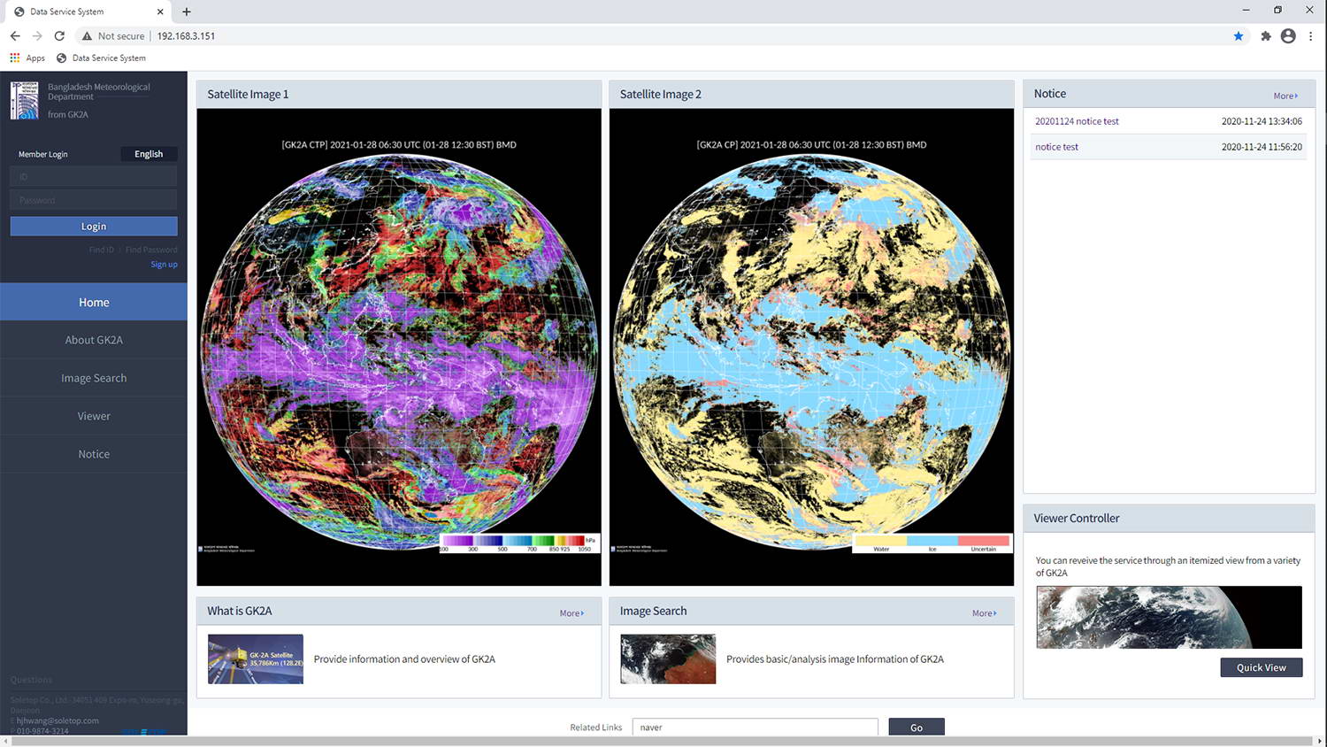Click hjhwang@soletop.com email address
This screenshot has width=1327, height=747.
coord(58,720)
